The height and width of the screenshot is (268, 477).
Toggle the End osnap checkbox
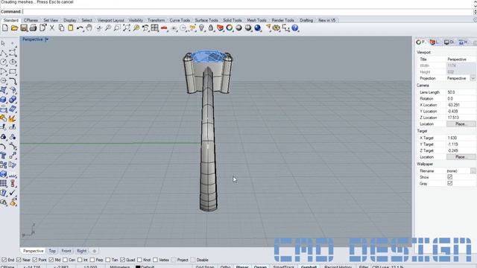[x=4, y=260]
